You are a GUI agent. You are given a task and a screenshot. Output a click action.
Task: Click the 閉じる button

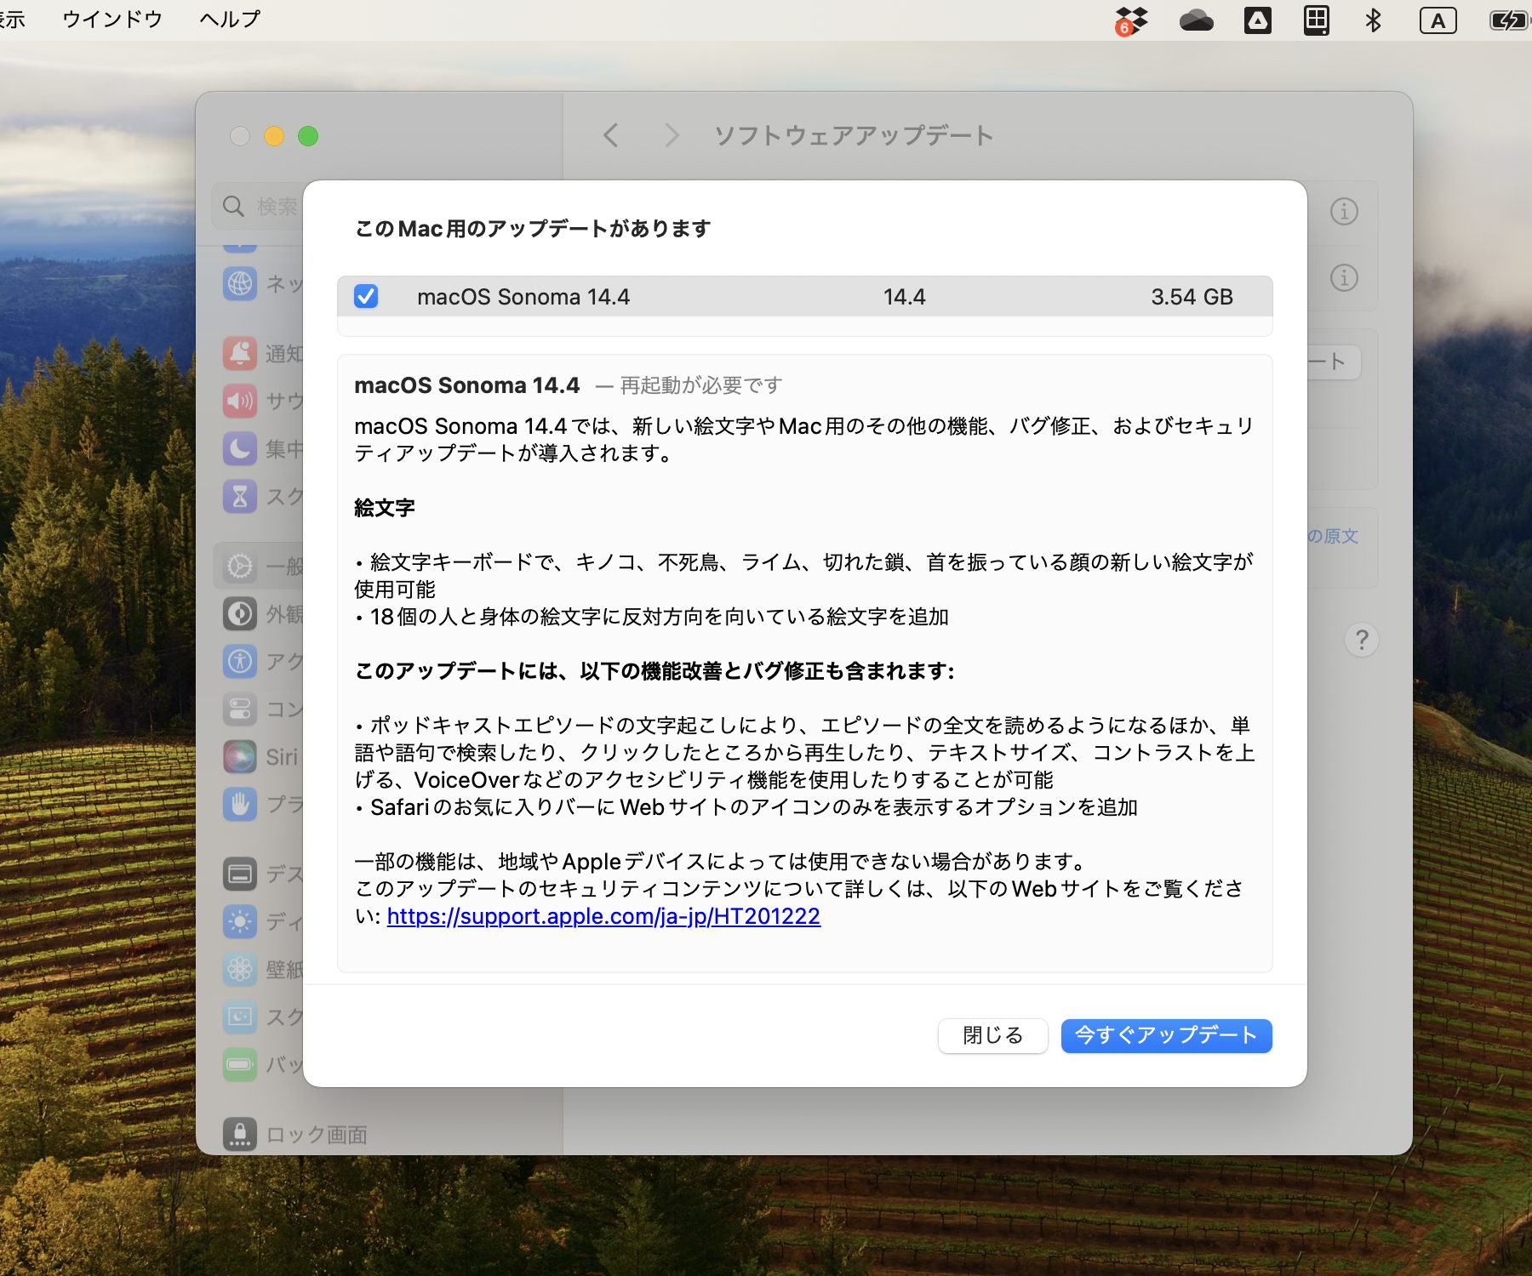click(992, 1036)
